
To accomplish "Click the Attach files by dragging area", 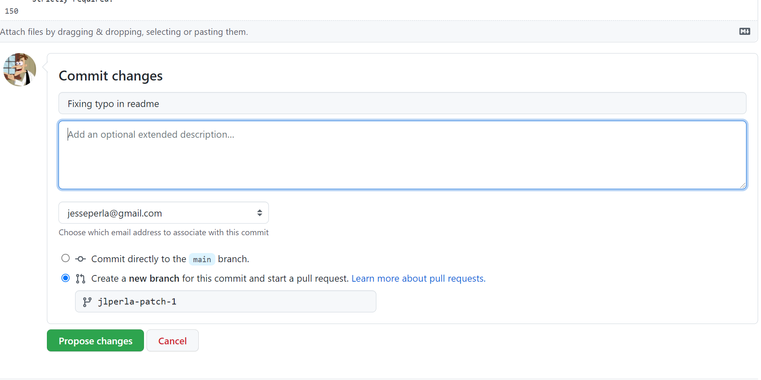I will pyautogui.click(x=124, y=32).
